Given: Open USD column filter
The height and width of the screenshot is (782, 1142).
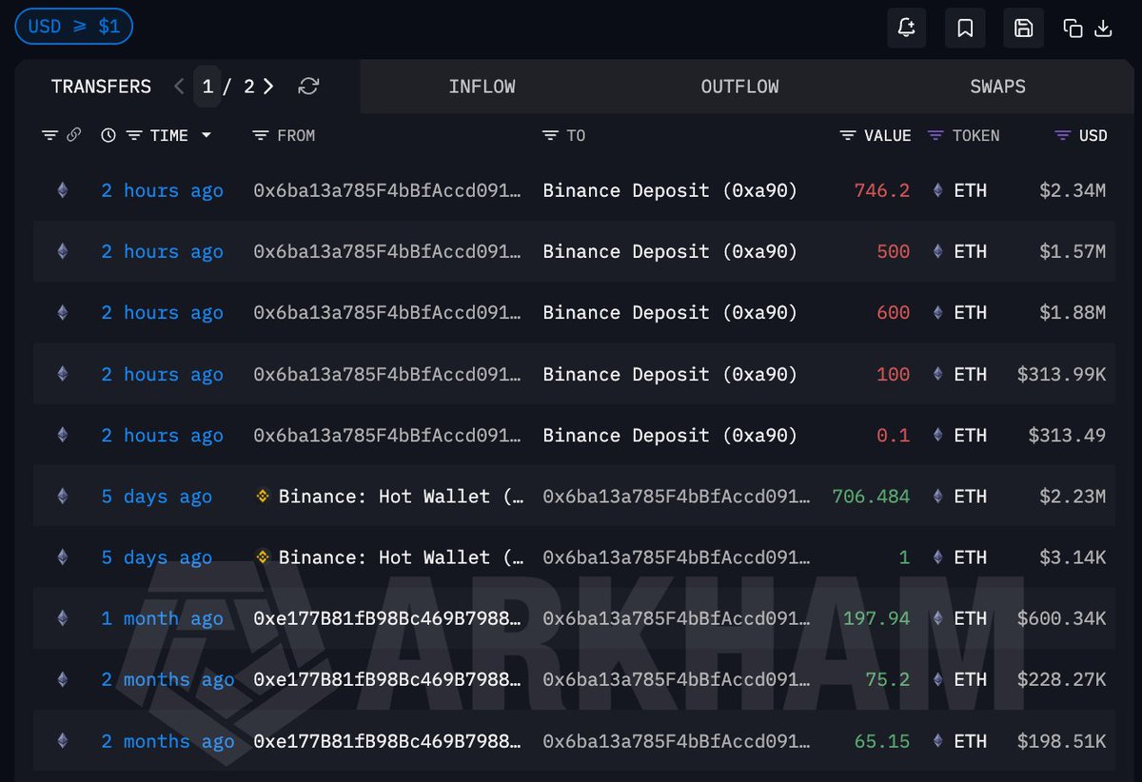Looking at the screenshot, I should click(1063, 136).
